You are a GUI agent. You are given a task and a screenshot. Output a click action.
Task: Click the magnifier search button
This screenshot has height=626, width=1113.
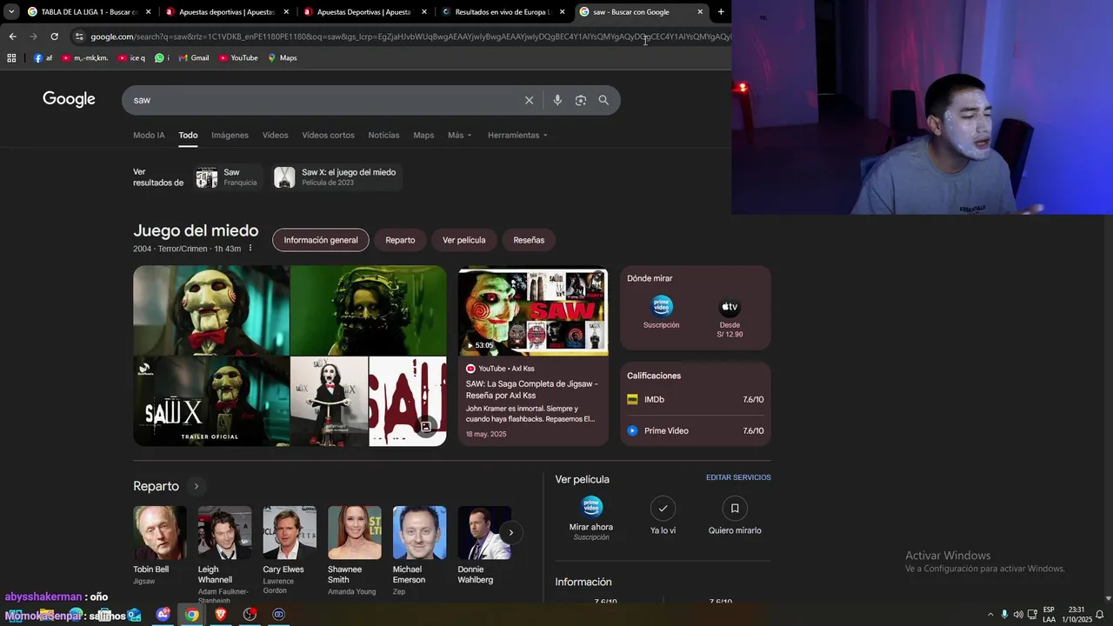[603, 100]
